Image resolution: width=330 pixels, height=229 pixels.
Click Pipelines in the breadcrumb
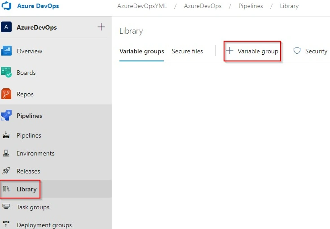[251, 6]
